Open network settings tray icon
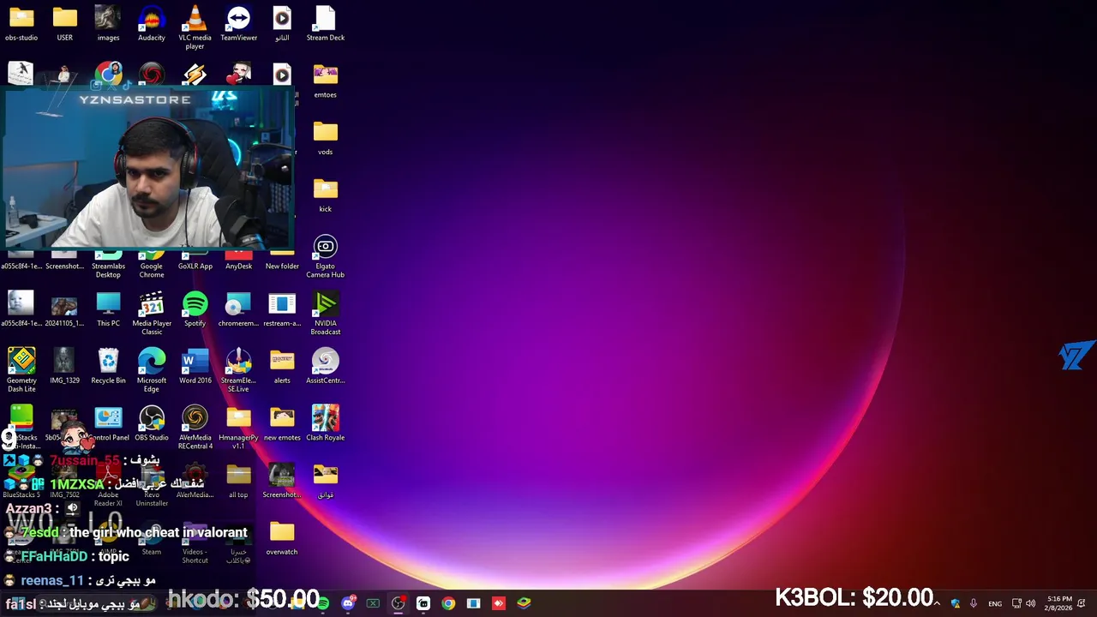This screenshot has width=1097, height=617. click(1016, 603)
